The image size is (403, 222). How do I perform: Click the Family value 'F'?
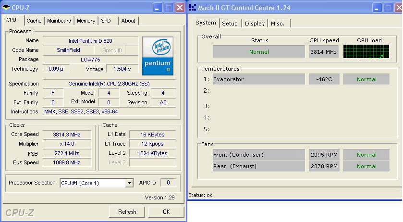click(53, 93)
